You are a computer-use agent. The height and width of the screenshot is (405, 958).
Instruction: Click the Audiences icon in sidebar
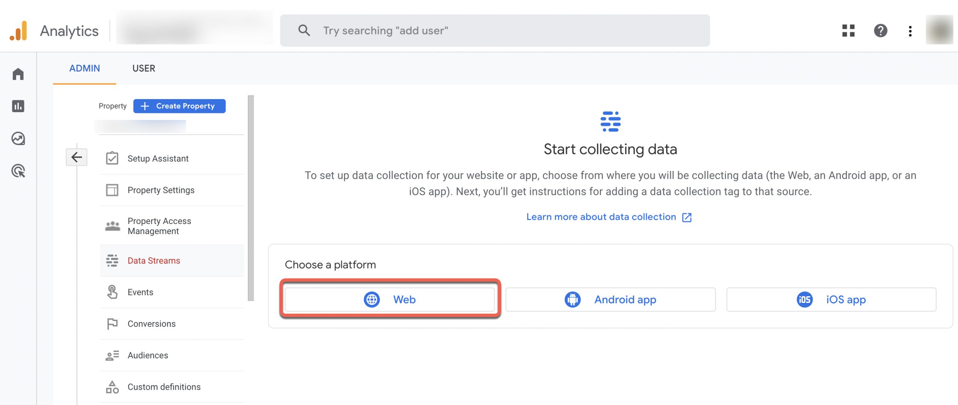click(x=112, y=355)
